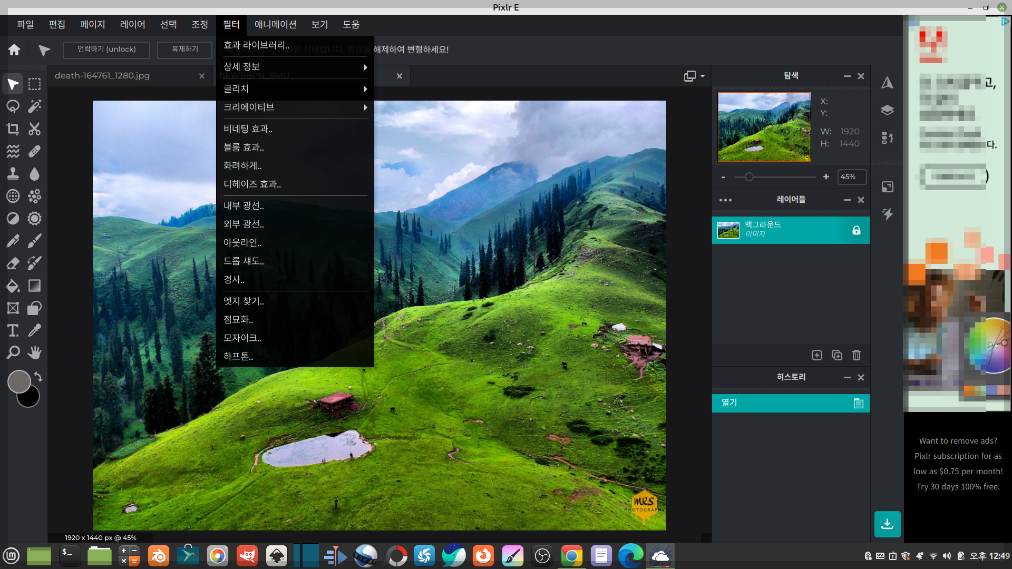The width and height of the screenshot is (1012, 569).
Task: Select the Lasso selection tool
Action: 13,106
